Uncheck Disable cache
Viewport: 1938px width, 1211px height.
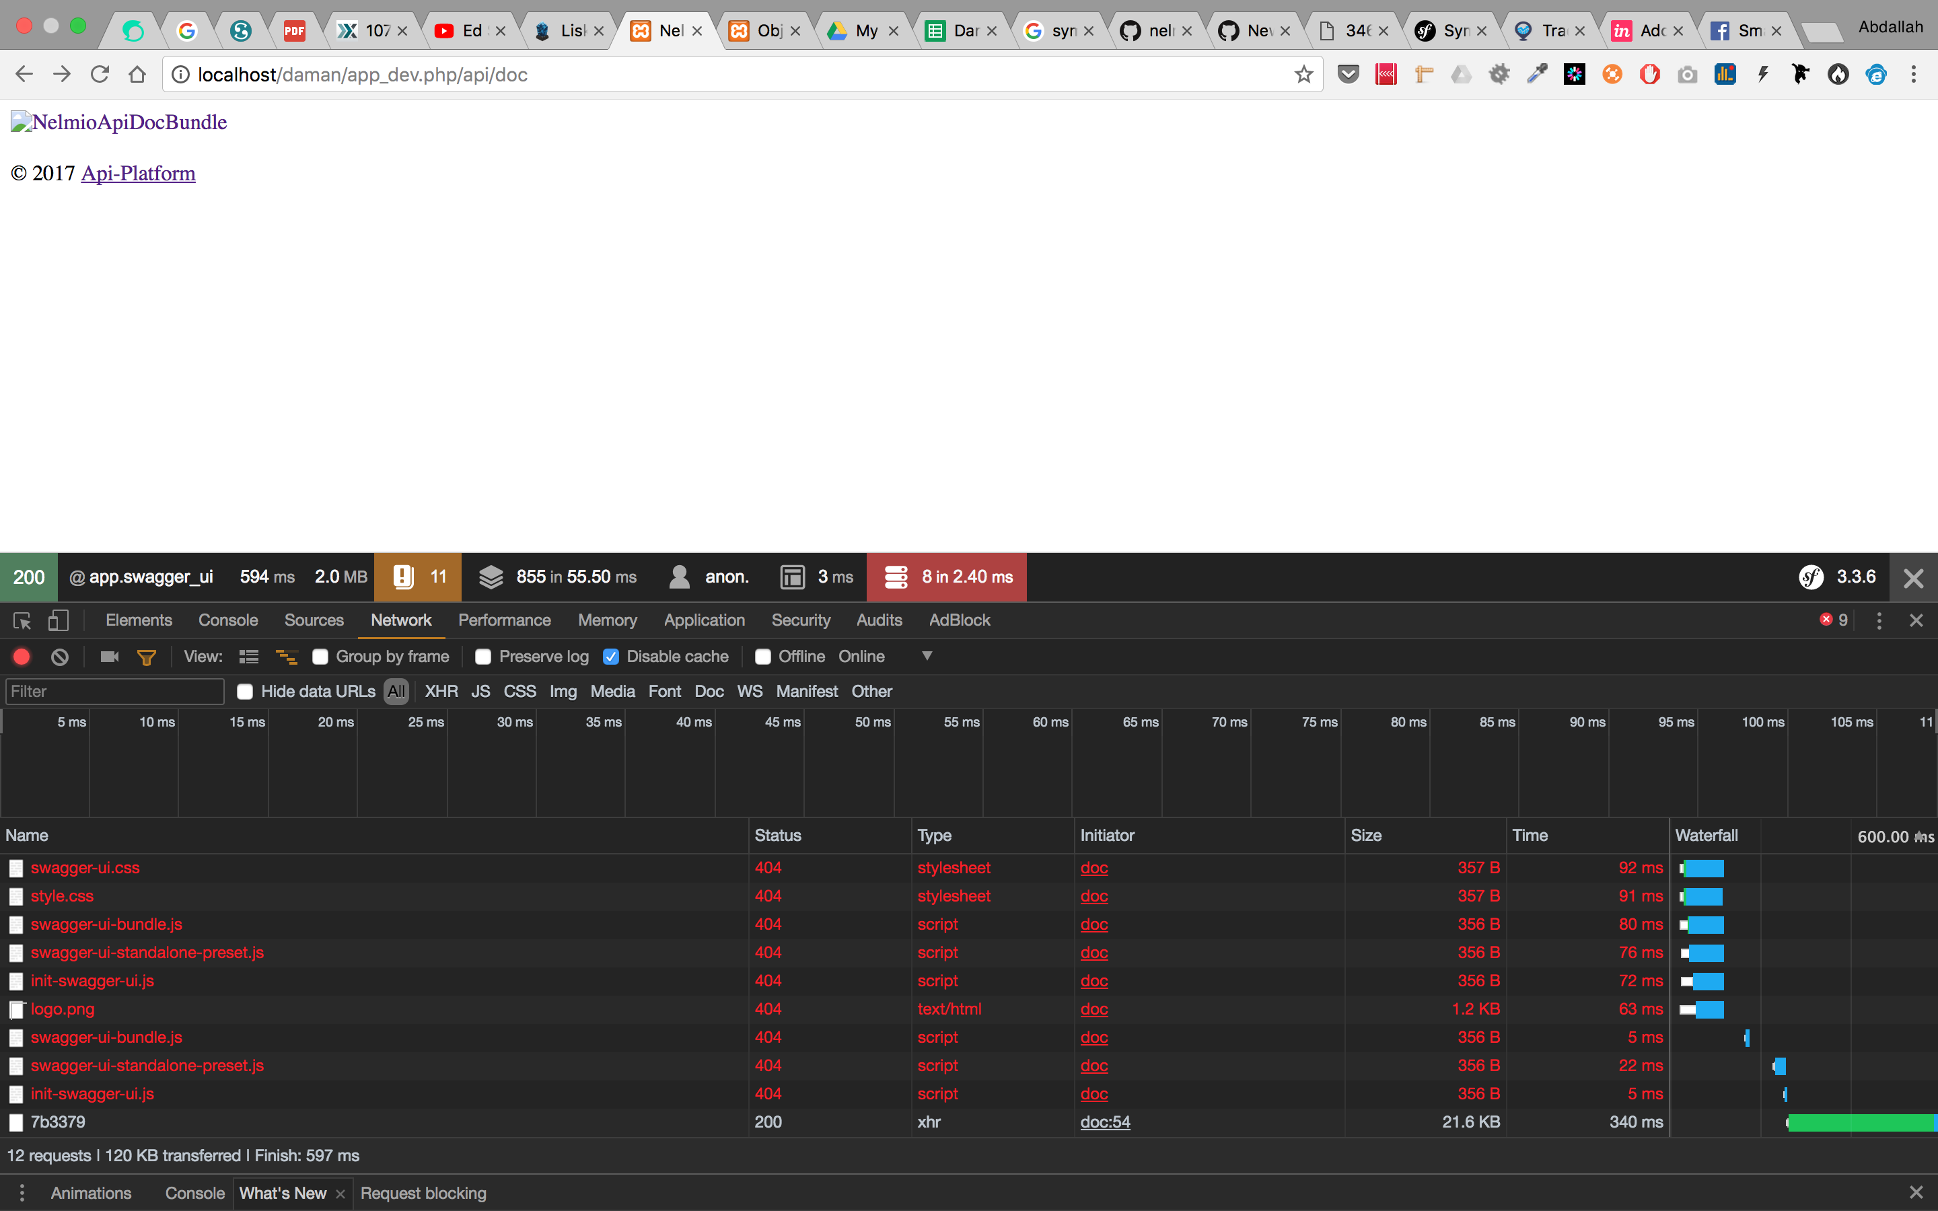[x=611, y=657]
